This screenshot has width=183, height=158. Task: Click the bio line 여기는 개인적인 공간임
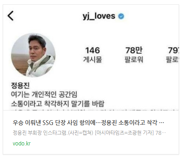44,94
